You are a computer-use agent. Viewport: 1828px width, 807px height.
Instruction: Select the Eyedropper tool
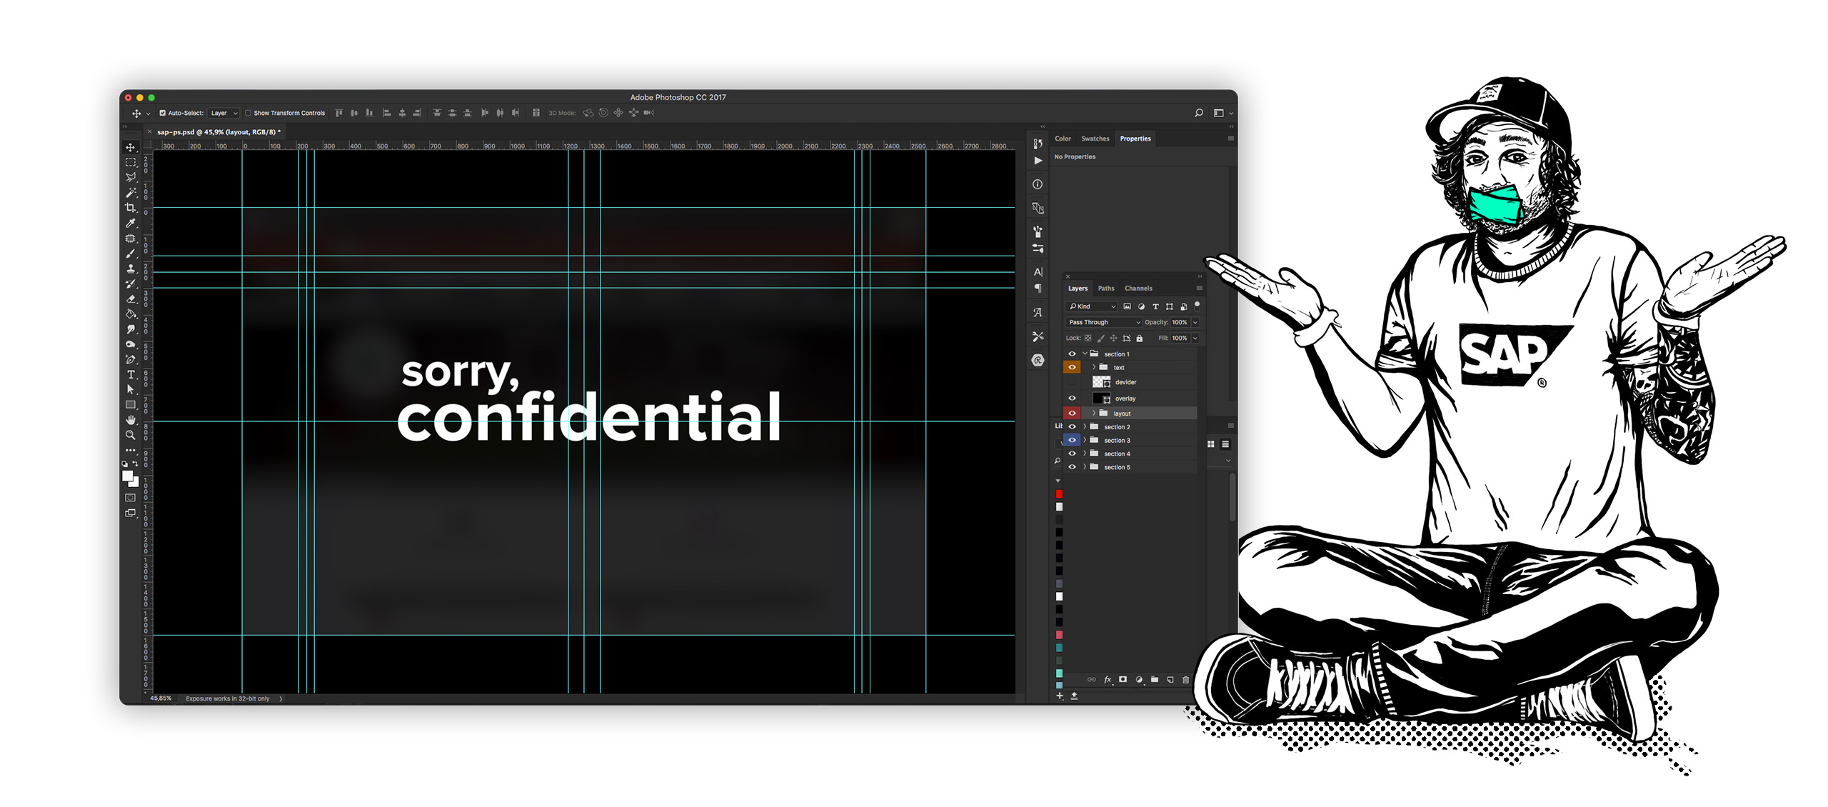pyautogui.click(x=131, y=223)
